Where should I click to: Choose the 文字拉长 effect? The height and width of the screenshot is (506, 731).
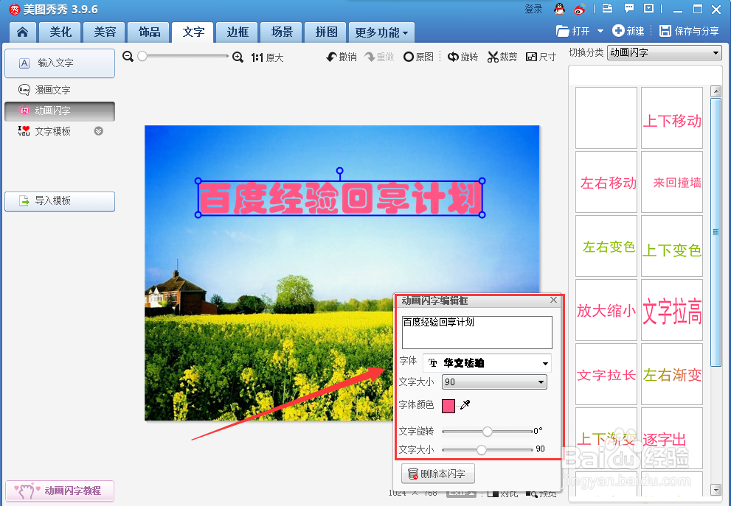pyautogui.click(x=606, y=375)
